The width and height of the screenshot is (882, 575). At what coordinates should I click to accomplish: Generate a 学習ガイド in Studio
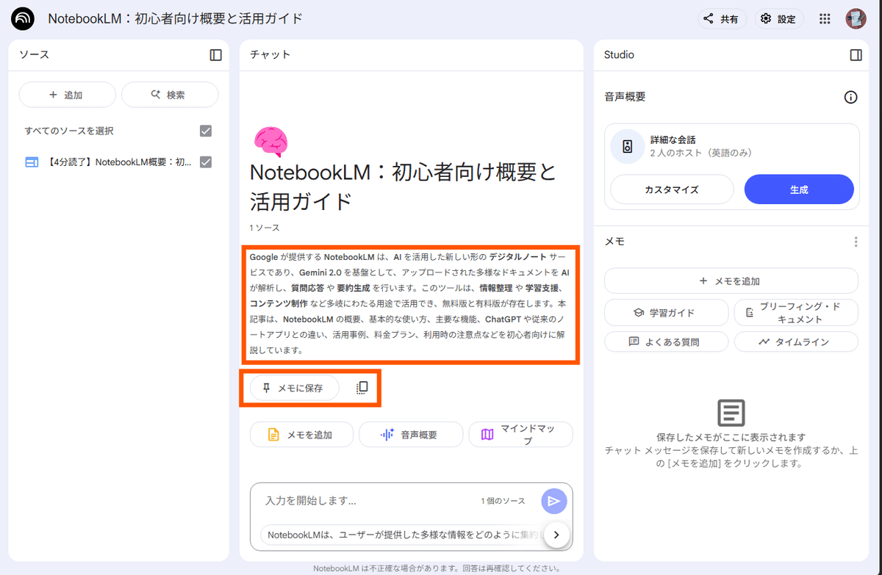click(x=666, y=312)
